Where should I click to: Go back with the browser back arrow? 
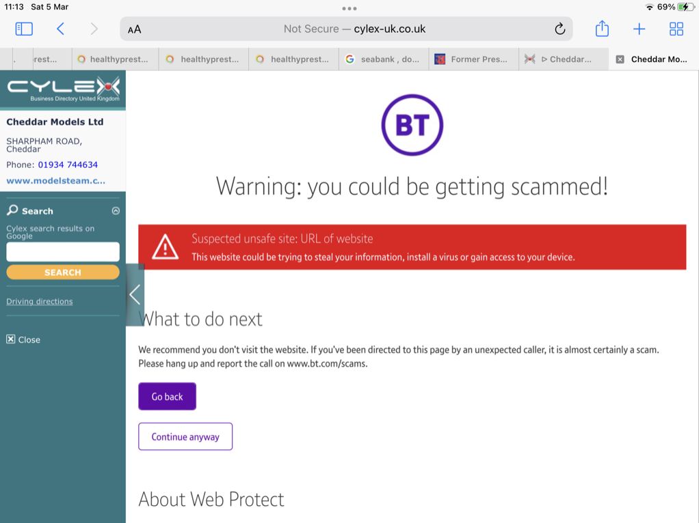pyautogui.click(x=61, y=29)
